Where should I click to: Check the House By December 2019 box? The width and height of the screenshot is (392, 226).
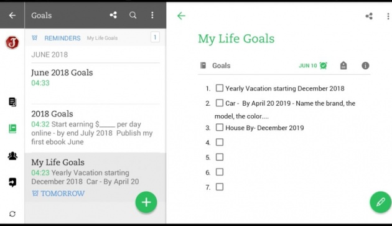(220, 127)
